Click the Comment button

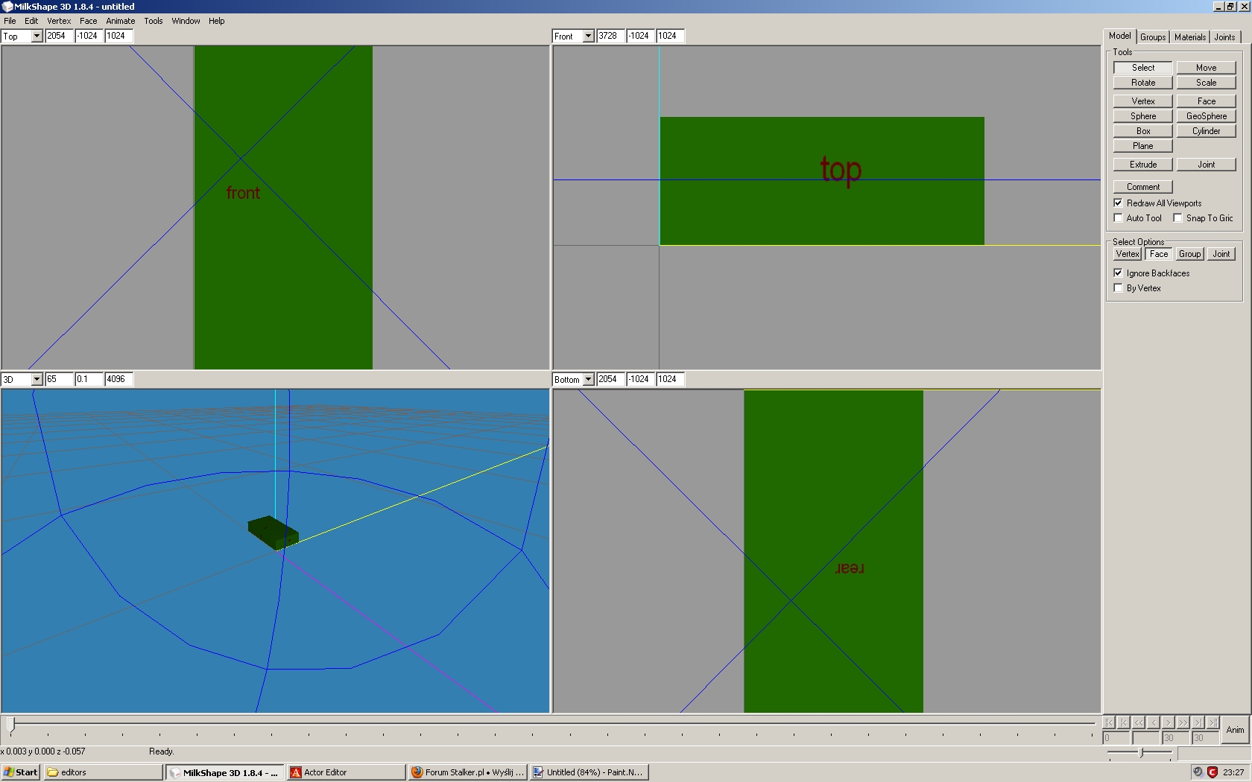pyautogui.click(x=1143, y=187)
